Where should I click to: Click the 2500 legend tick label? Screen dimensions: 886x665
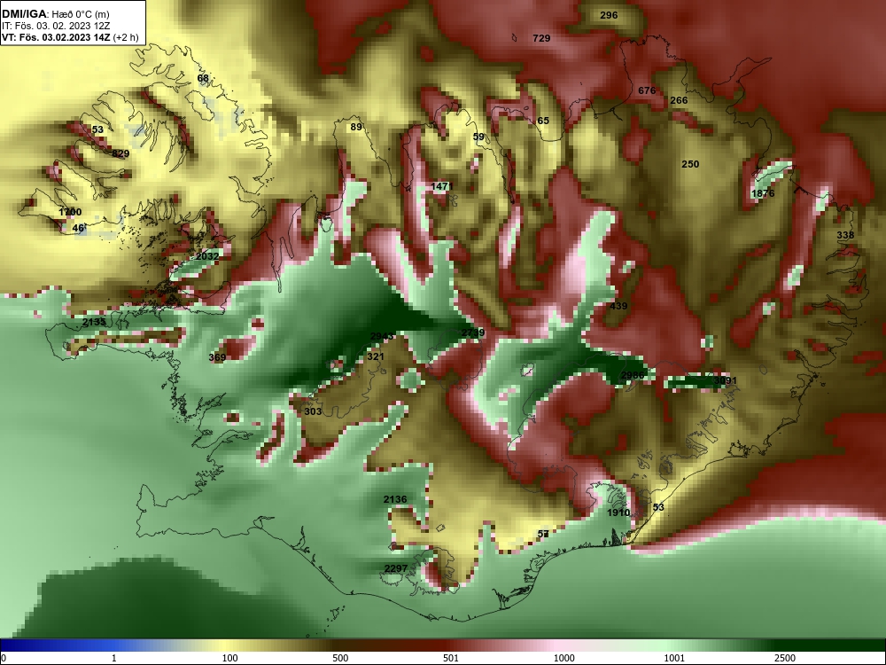785,658
